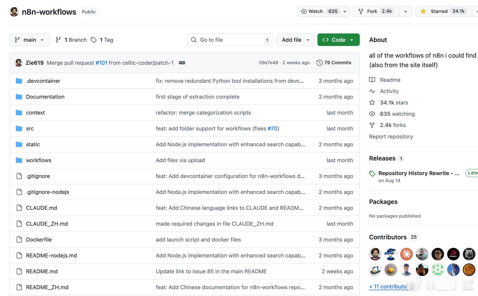Click the .devcontainer folder icon
Image resolution: width=478 pixels, height=296 pixels.
tap(19, 81)
